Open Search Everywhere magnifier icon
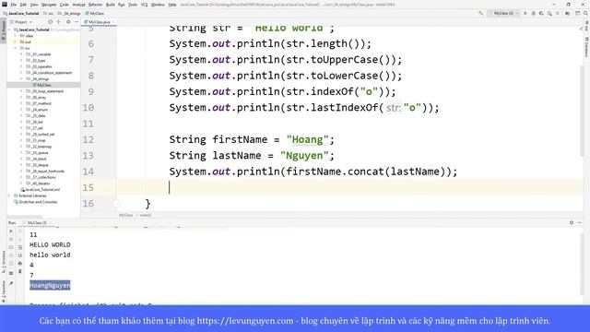The height and width of the screenshot is (332, 590). point(586,13)
